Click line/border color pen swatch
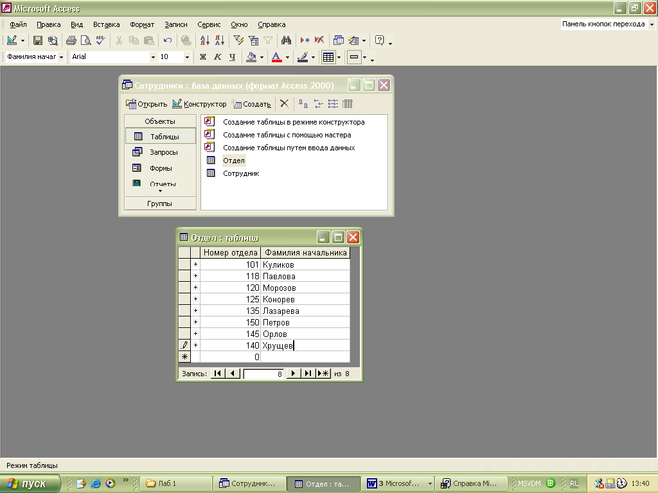Image resolution: width=658 pixels, height=493 pixels. (303, 57)
